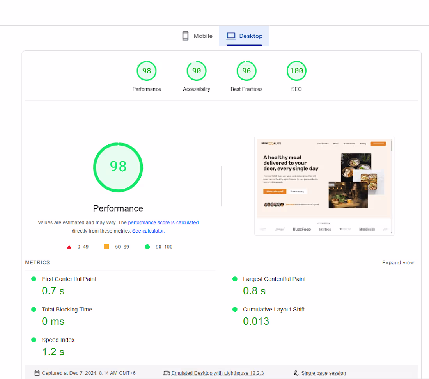
Task: Click the Best Practices label
Action: tap(246, 89)
